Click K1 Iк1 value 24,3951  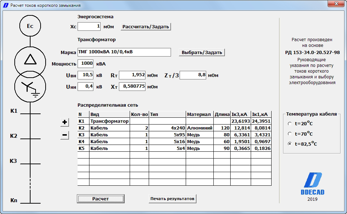click(261, 121)
